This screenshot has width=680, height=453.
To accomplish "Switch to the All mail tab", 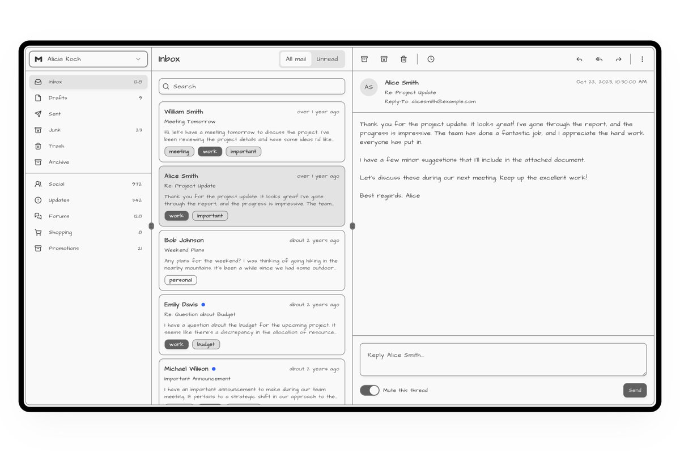I will pyautogui.click(x=296, y=59).
